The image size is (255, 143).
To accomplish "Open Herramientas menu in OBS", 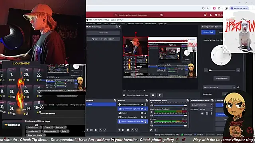I will click(151, 23).
